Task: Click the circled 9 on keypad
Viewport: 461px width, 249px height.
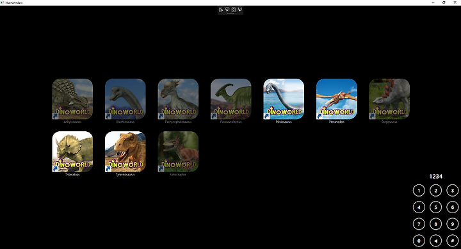Action: (453, 224)
